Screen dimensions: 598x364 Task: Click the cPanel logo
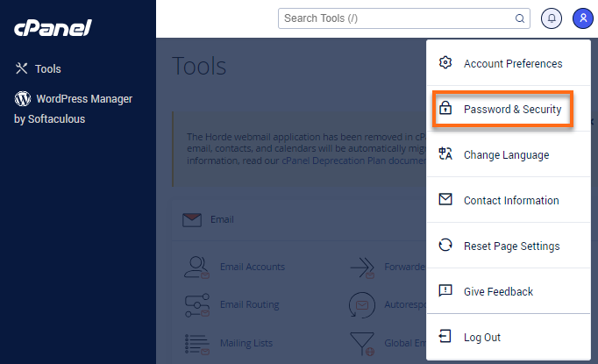click(53, 27)
